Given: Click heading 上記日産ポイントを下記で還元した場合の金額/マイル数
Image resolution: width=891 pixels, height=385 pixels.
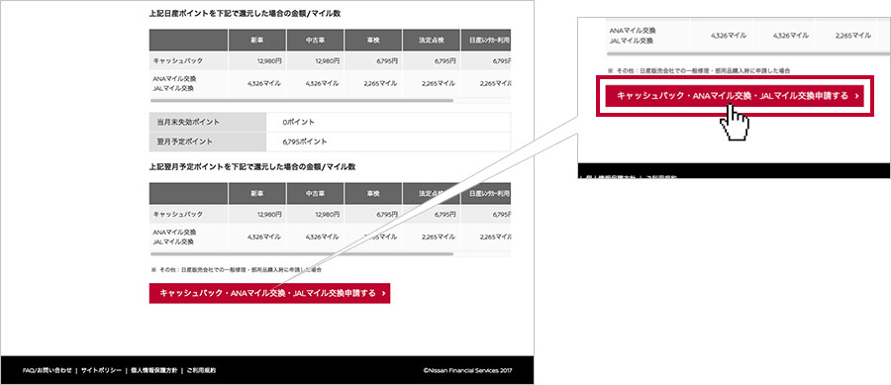Looking at the screenshot, I should click(245, 13).
